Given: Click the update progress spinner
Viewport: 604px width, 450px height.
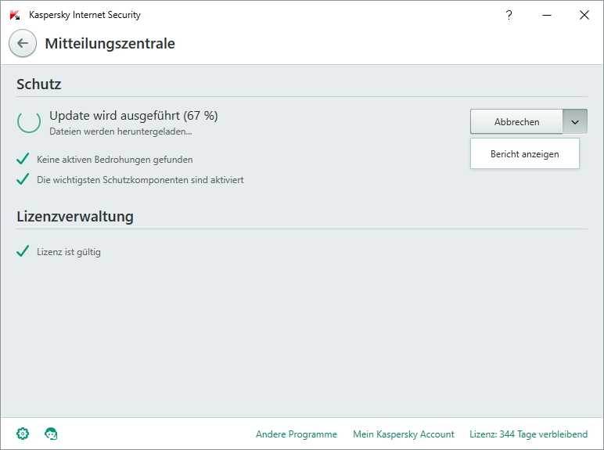Looking at the screenshot, I should (29, 122).
